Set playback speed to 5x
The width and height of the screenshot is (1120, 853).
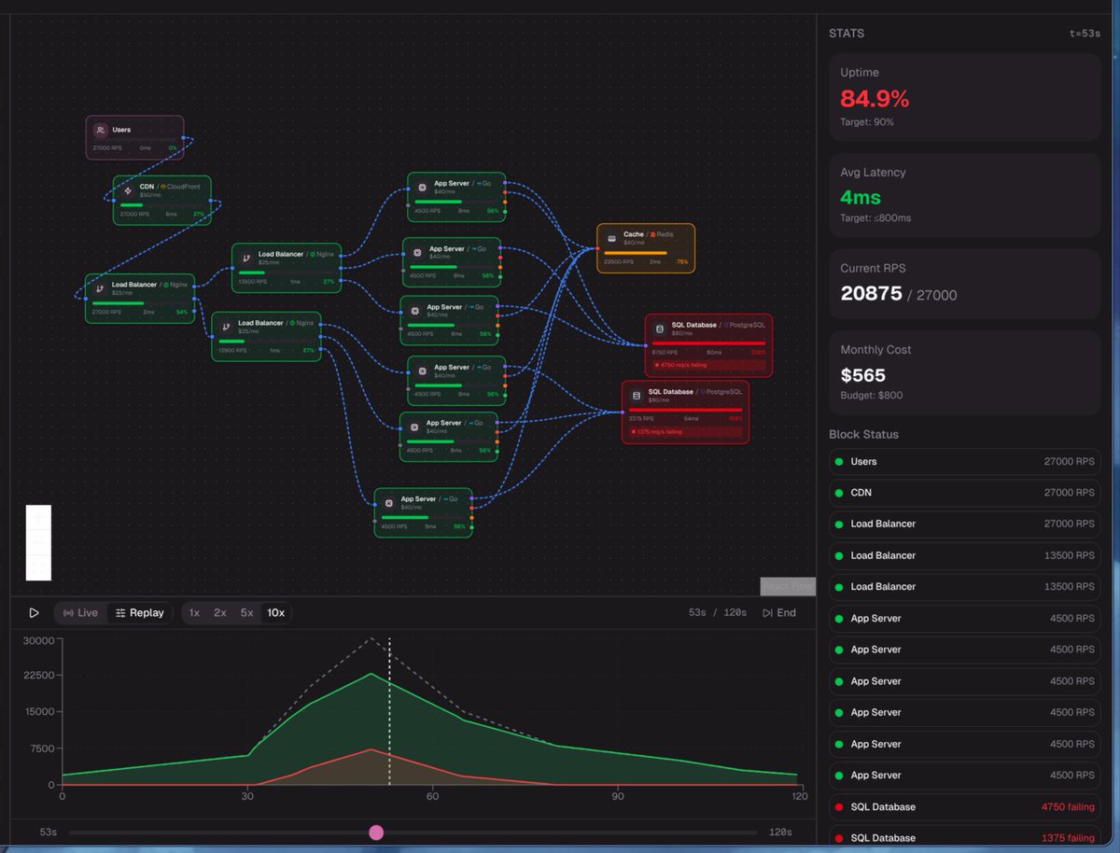coord(246,613)
